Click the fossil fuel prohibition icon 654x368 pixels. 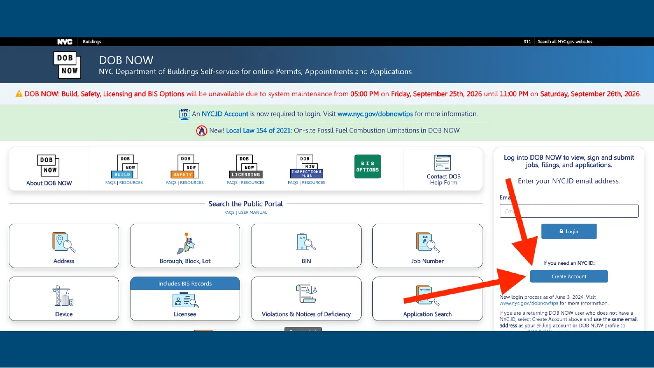click(x=202, y=131)
